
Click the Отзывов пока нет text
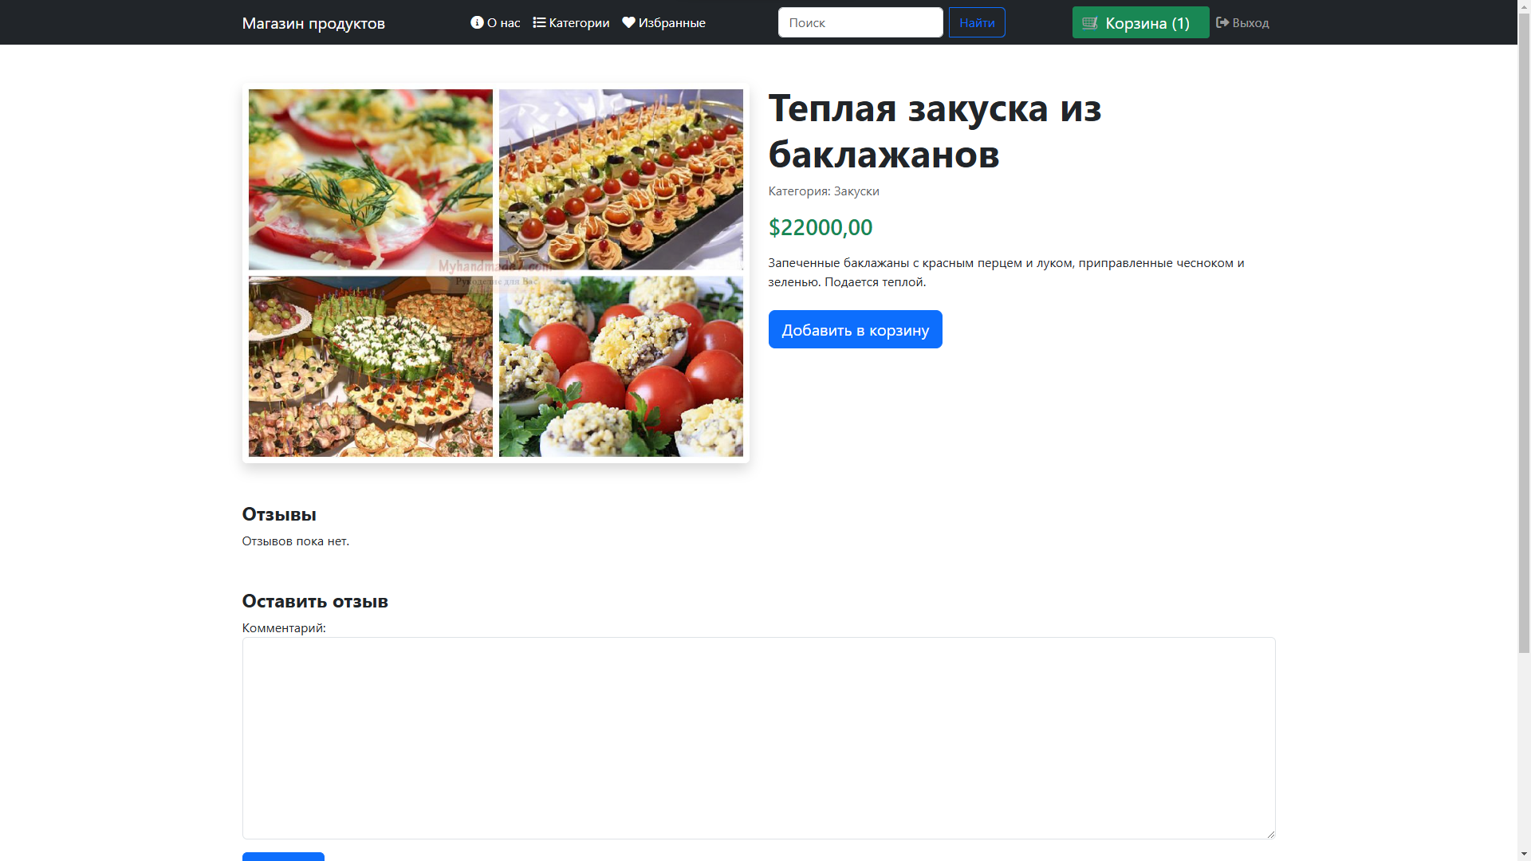[296, 541]
